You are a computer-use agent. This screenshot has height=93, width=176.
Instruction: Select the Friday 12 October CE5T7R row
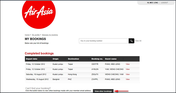(x=82, y=64)
